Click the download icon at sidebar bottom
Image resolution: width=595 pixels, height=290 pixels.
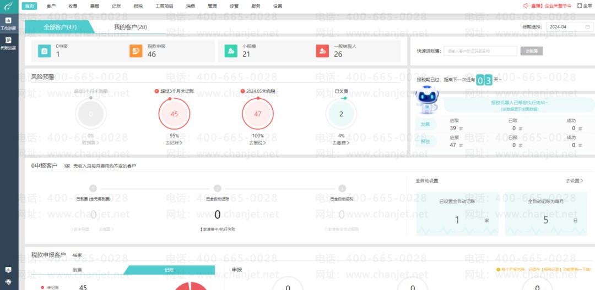8,270
